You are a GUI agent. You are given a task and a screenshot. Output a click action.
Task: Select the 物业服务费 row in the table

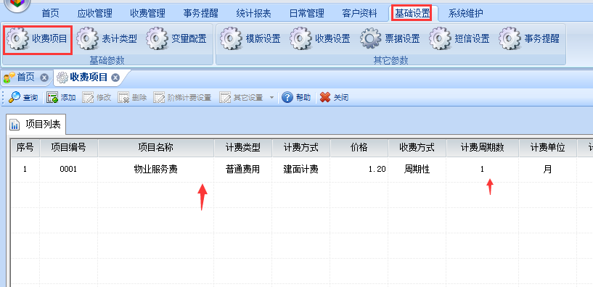point(301,169)
